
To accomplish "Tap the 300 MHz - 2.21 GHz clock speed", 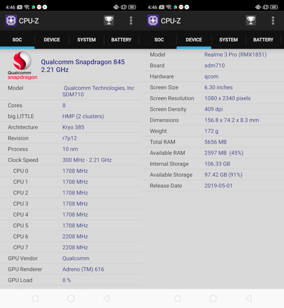I will click(x=87, y=160).
